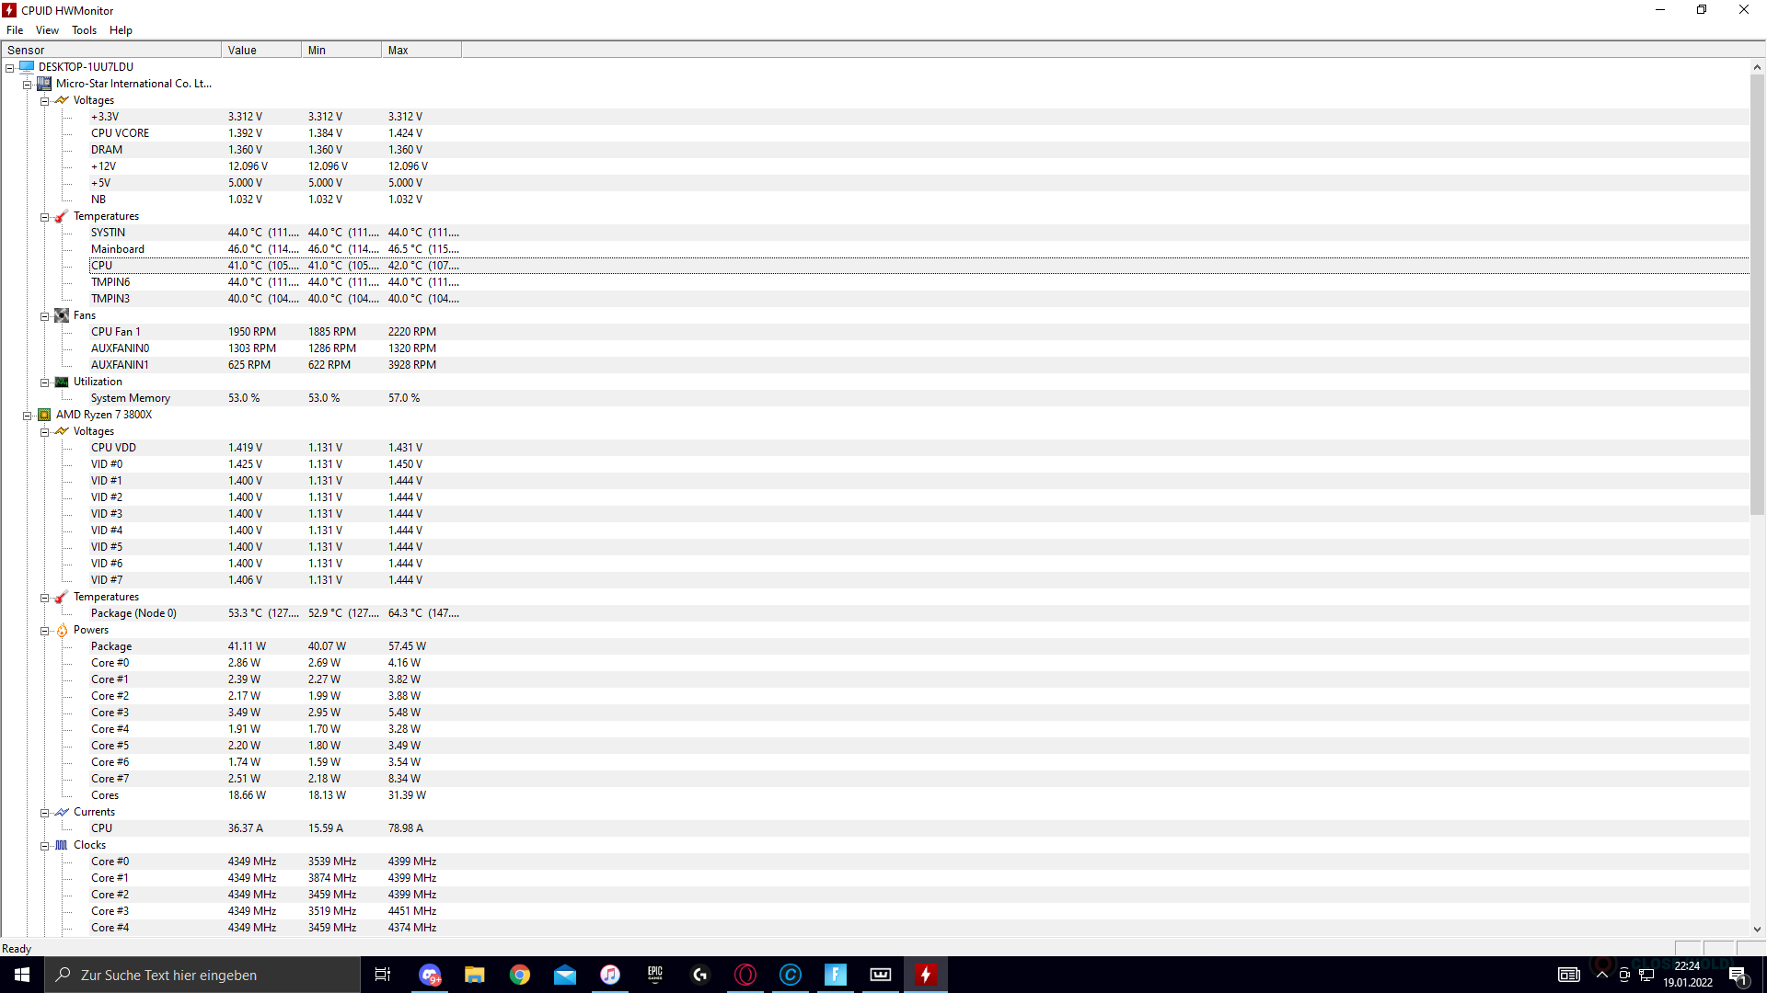The width and height of the screenshot is (1767, 993).
Task: Collapse the mainboard Voltages tree node
Action: [44, 101]
